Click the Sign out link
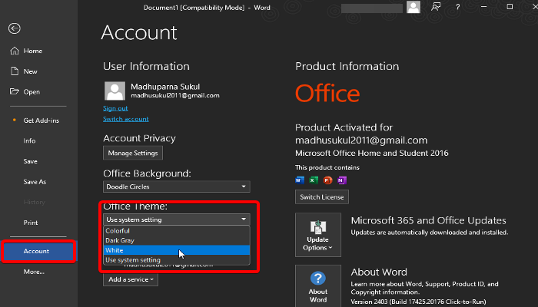The width and height of the screenshot is (538, 307). click(115, 108)
